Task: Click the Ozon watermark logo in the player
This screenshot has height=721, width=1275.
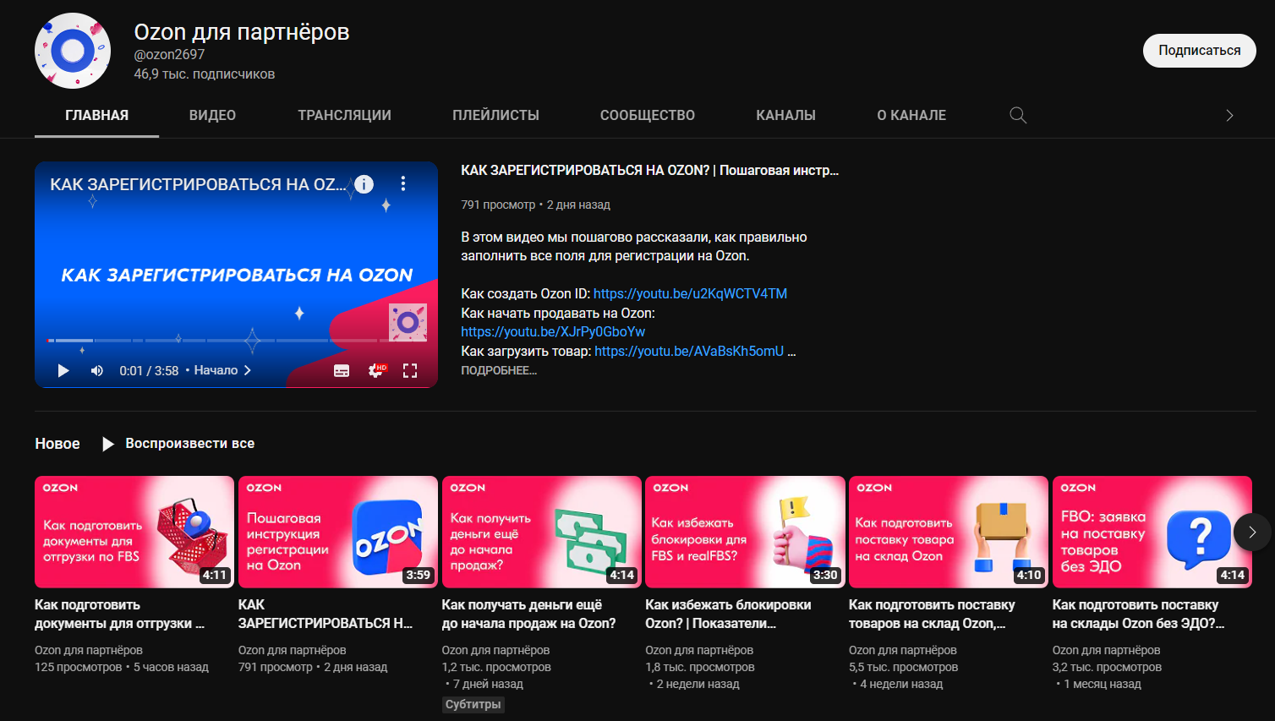Action: 408,322
